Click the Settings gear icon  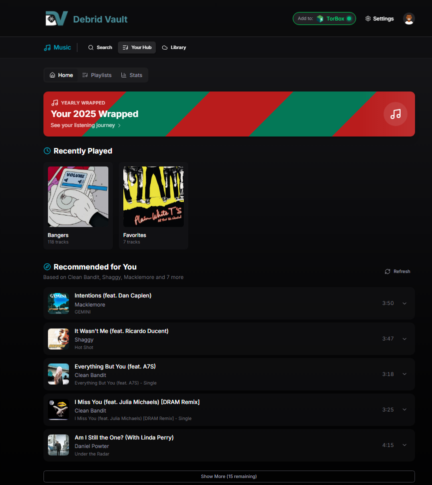pyautogui.click(x=368, y=19)
